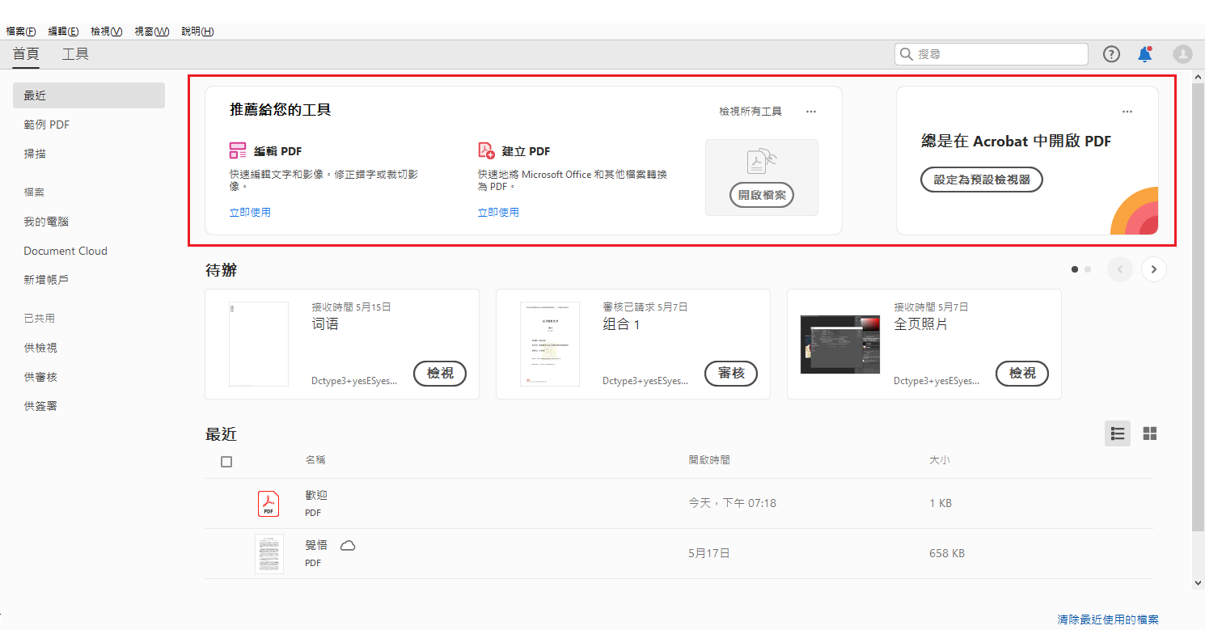Click the cloud icon beside 覺悟

coord(347,545)
